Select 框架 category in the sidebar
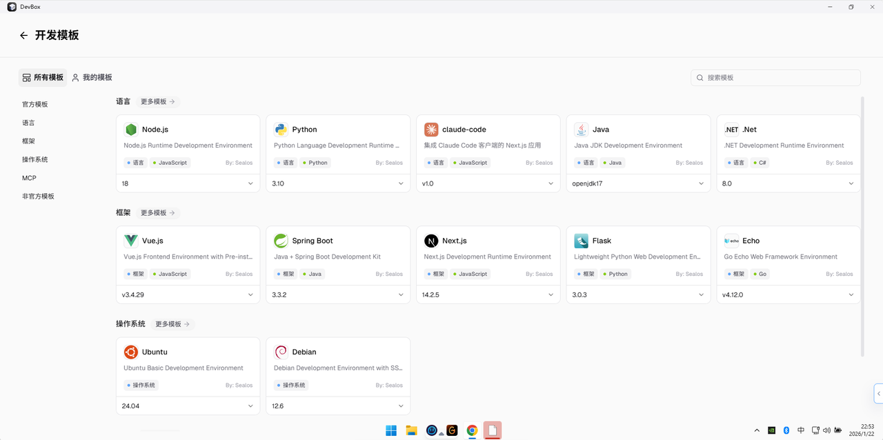This screenshot has height=440, width=883. click(x=28, y=141)
